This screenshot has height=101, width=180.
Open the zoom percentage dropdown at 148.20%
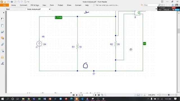(157, 95)
